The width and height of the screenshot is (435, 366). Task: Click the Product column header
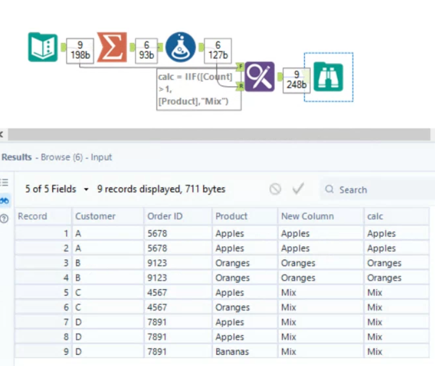tap(245, 216)
